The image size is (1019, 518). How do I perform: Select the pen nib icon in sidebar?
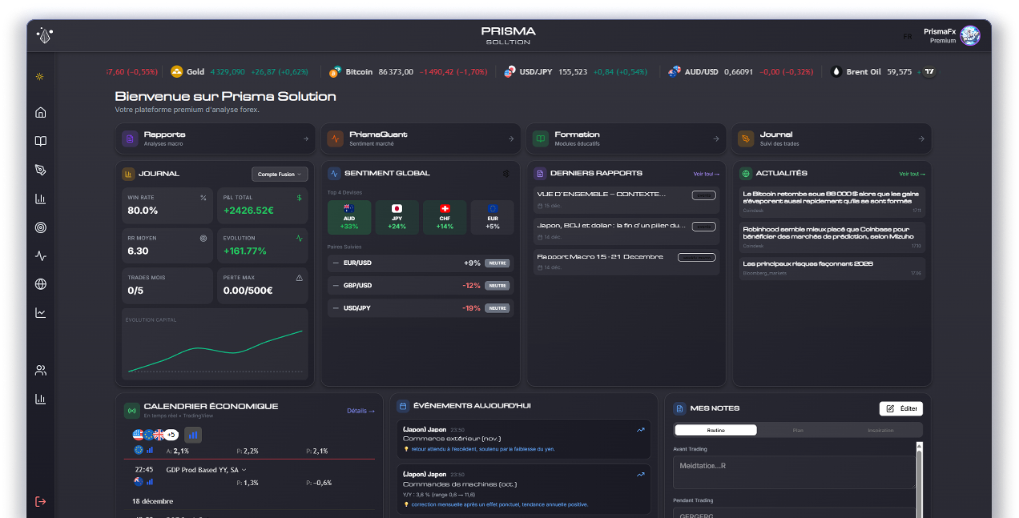[x=40, y=170]
